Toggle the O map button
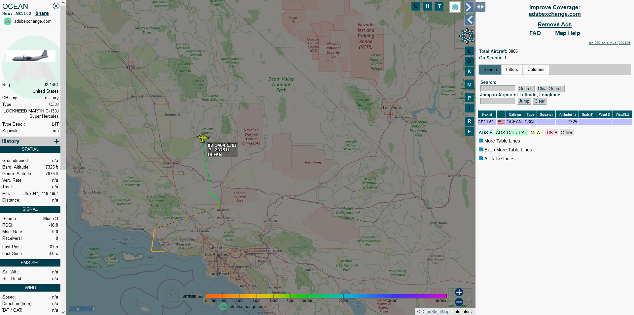 click(x=469, y=61)
